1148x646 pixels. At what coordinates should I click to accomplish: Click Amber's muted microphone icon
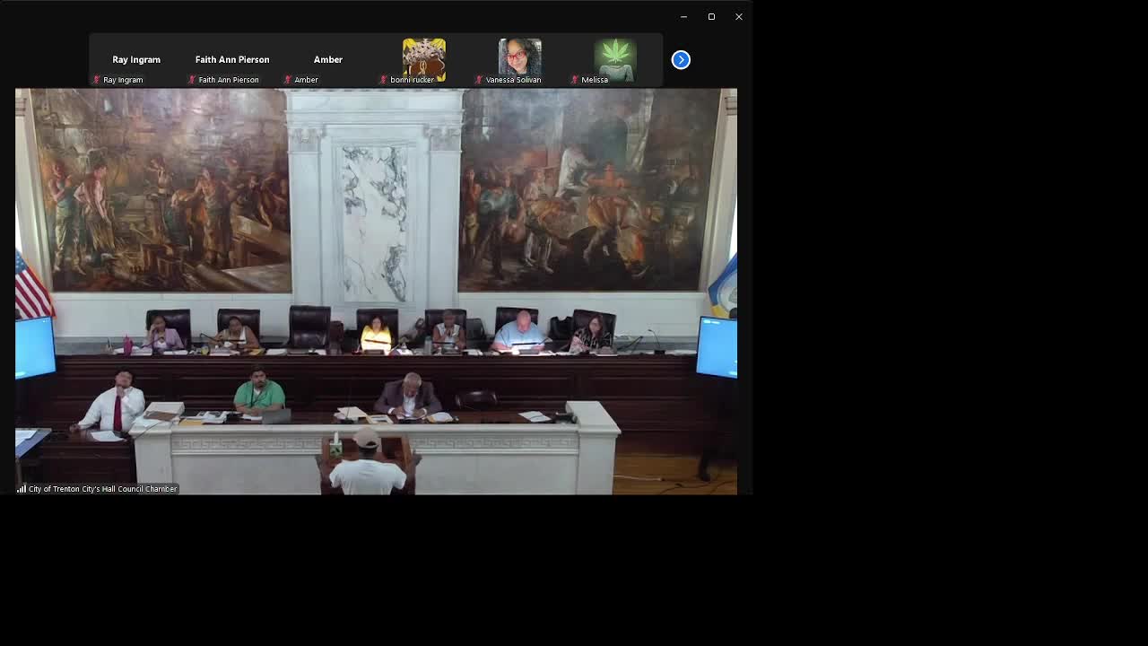[x=288, y=80]
